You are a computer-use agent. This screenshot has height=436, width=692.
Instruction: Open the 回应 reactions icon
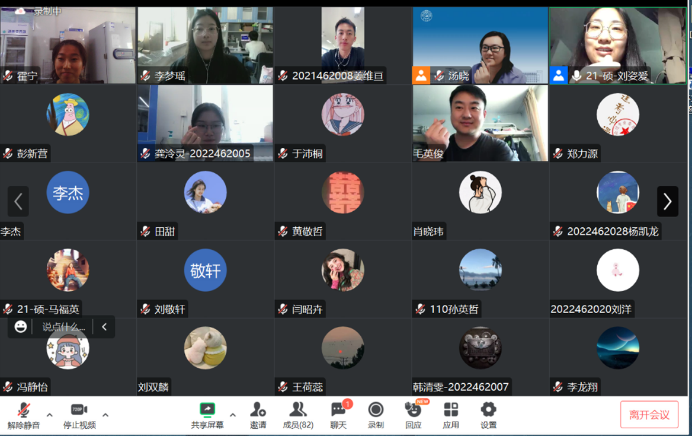pos(413,415)
